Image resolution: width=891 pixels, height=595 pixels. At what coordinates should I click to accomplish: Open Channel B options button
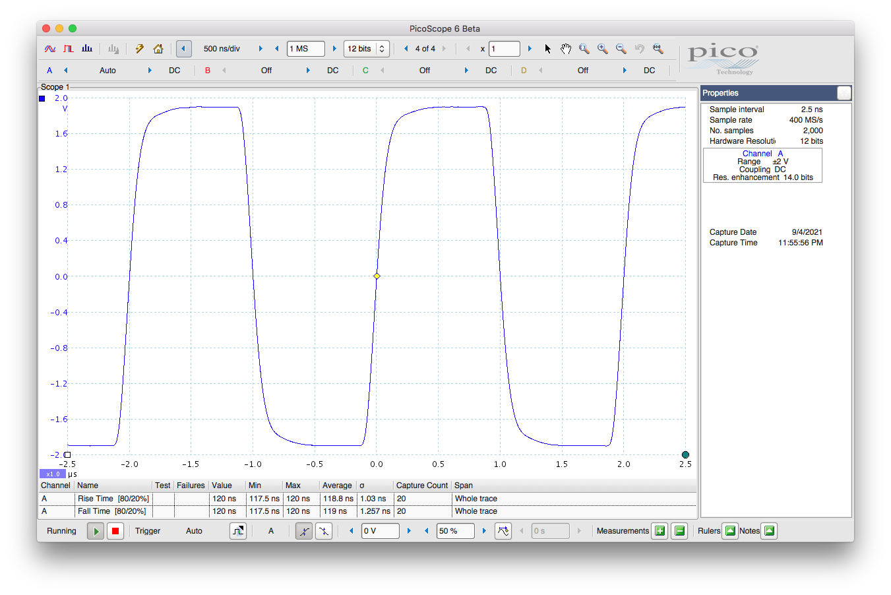[208, 71]
